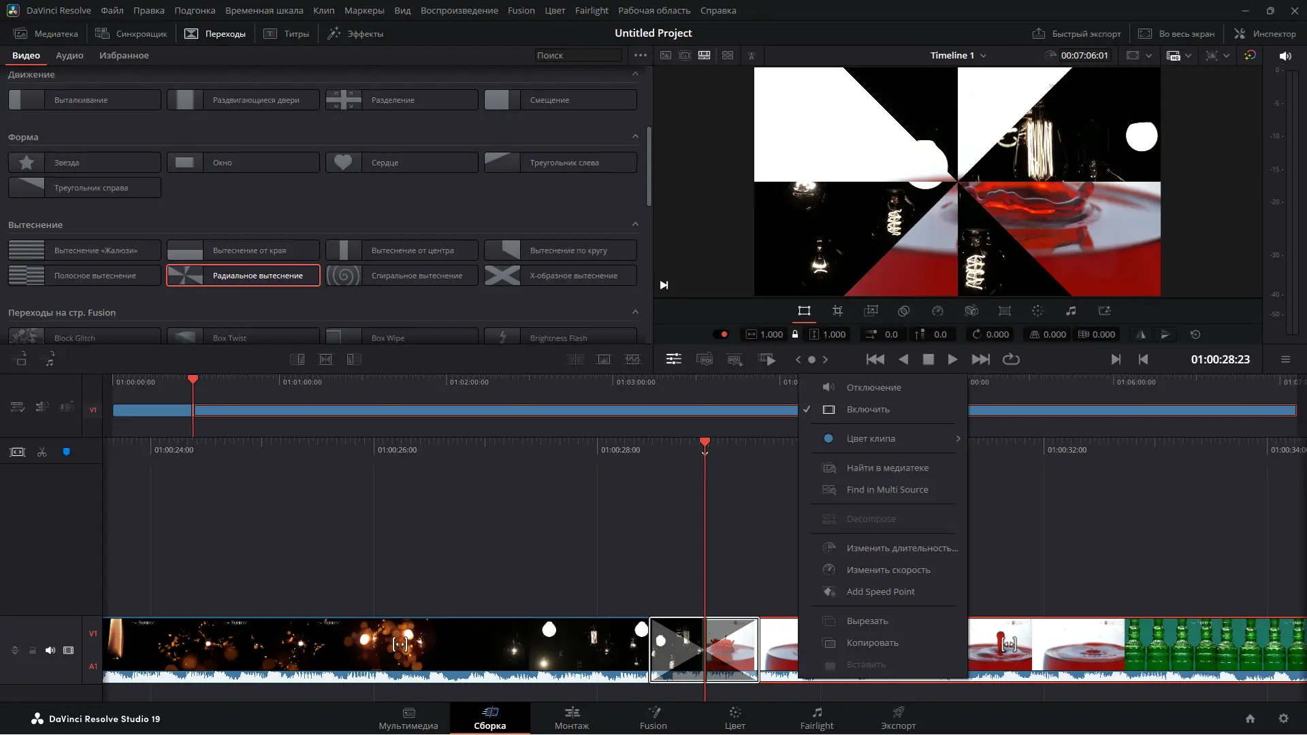The width and height of the screenshot is (1307, 735).
Task: Click the Audio note icon under viewer
Action: coord(1071,311)
